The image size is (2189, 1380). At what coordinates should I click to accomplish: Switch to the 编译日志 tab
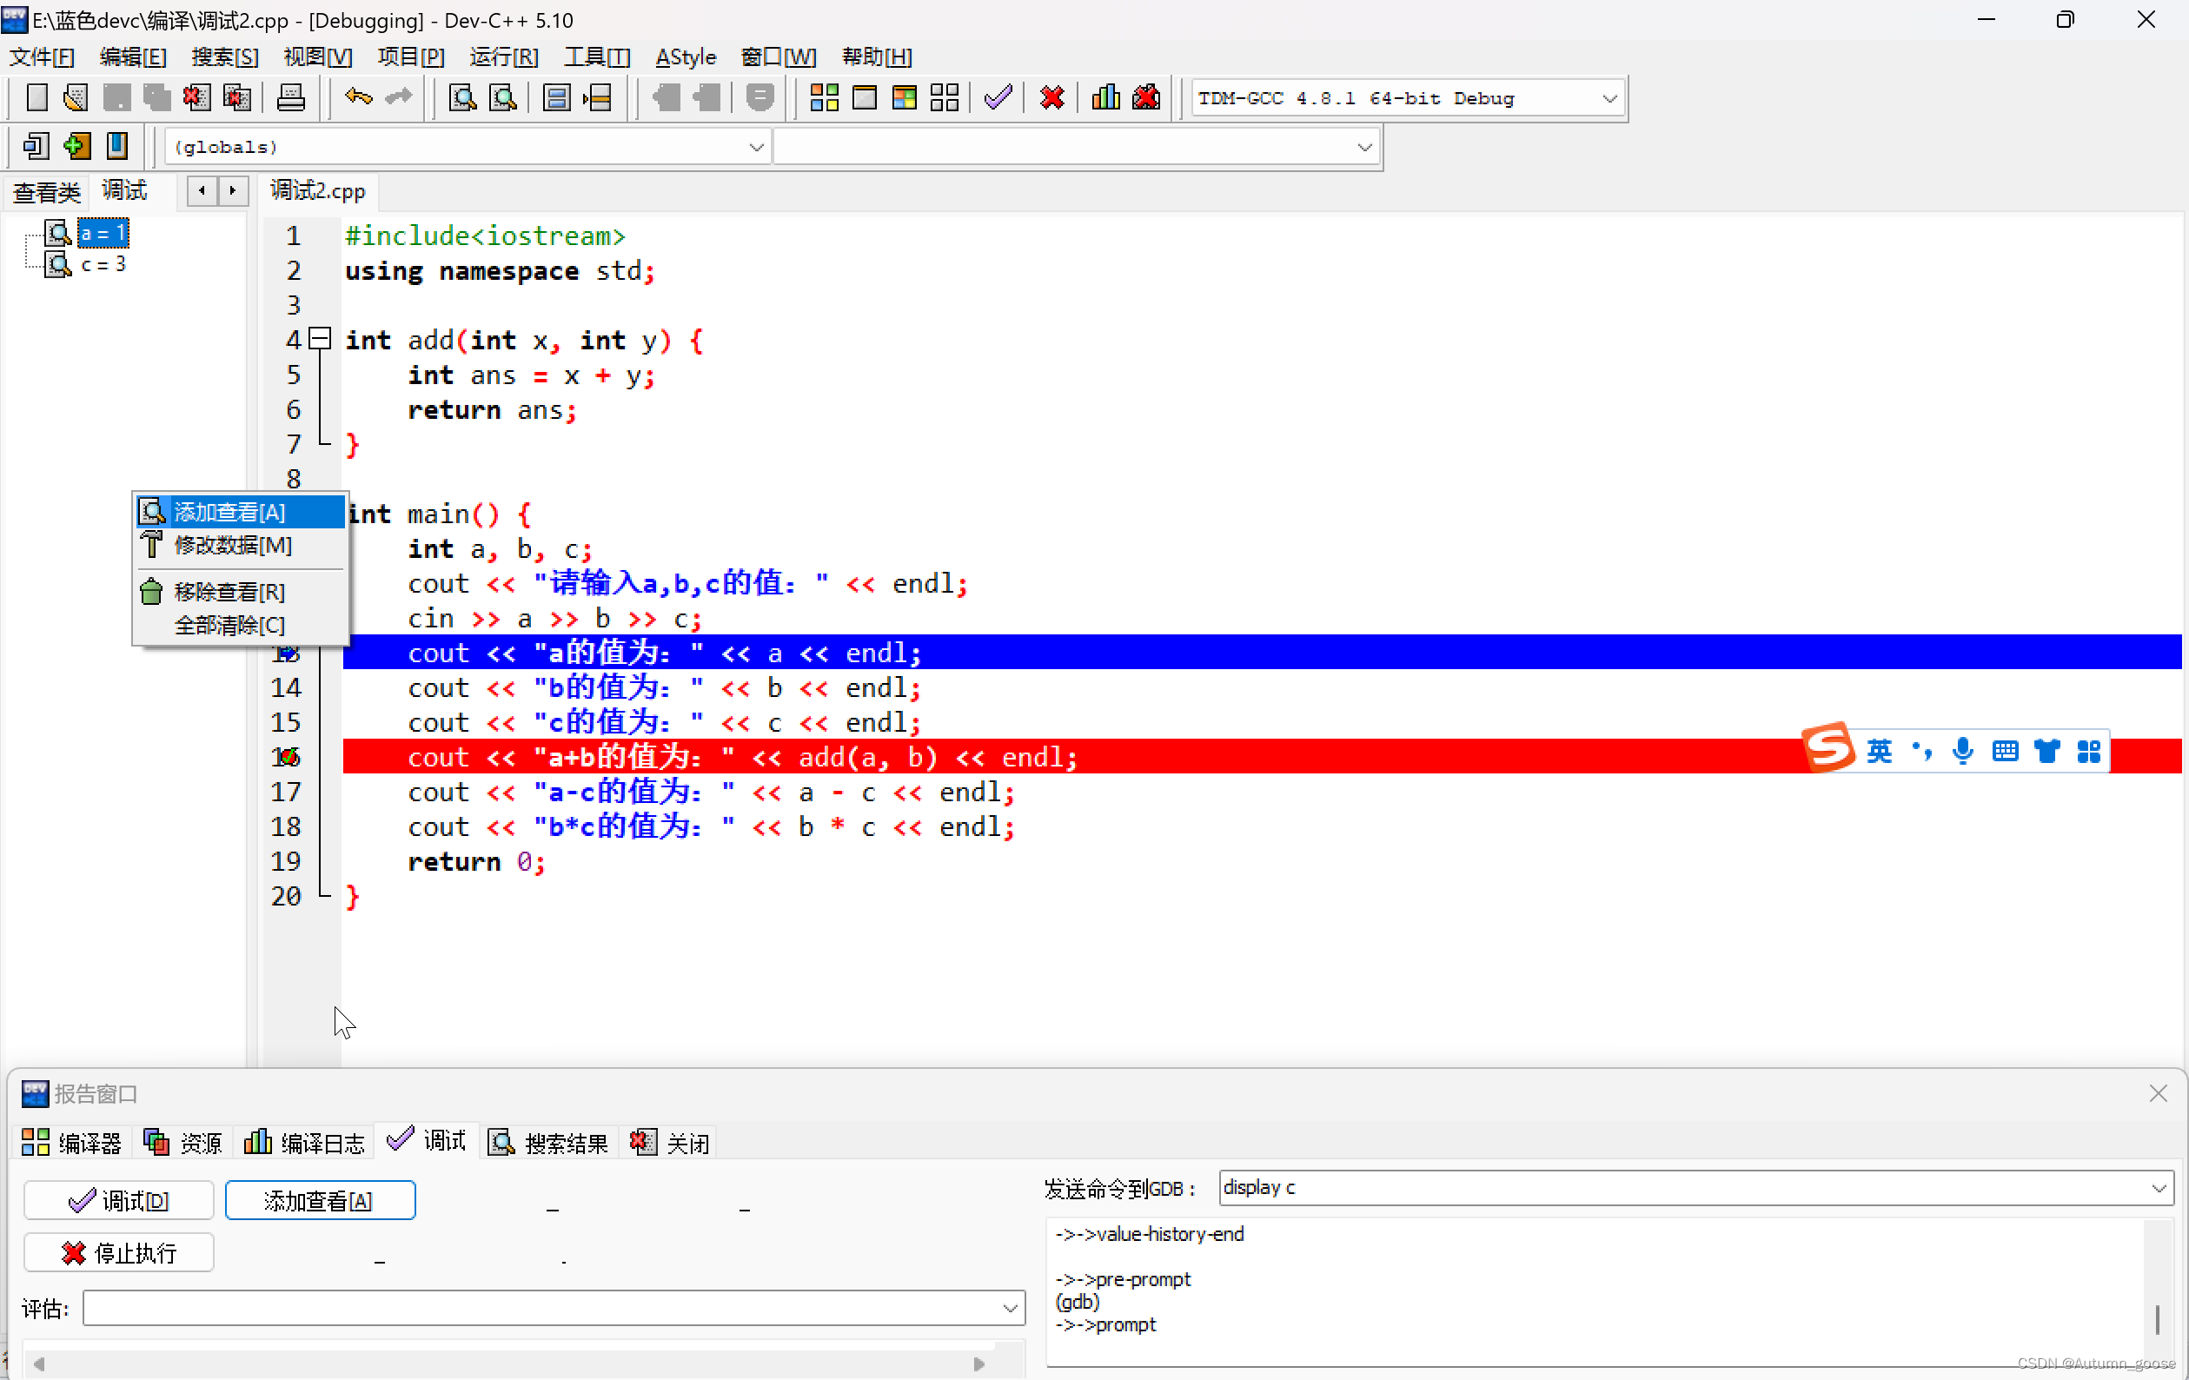304,1142
